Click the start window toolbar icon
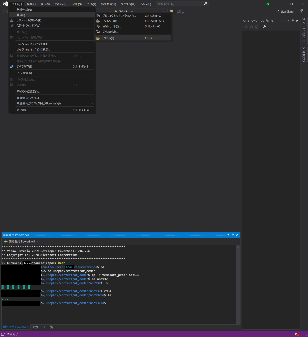Screen dimensions: 308x337 click(179, 12)
